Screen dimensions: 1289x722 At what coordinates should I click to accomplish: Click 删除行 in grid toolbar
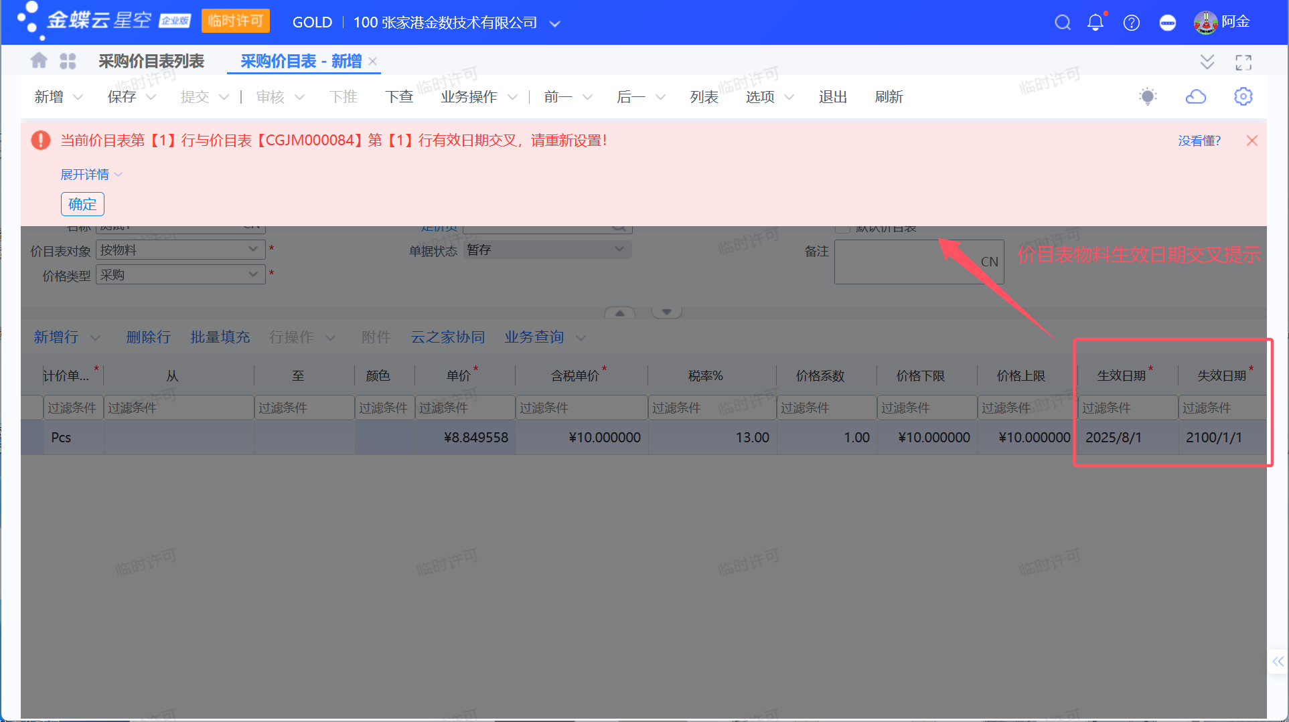pyautogui.click(x=148, y=337)
